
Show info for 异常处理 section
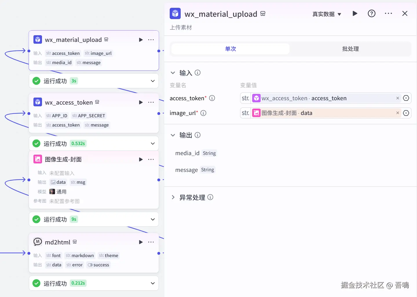(211, 197)
